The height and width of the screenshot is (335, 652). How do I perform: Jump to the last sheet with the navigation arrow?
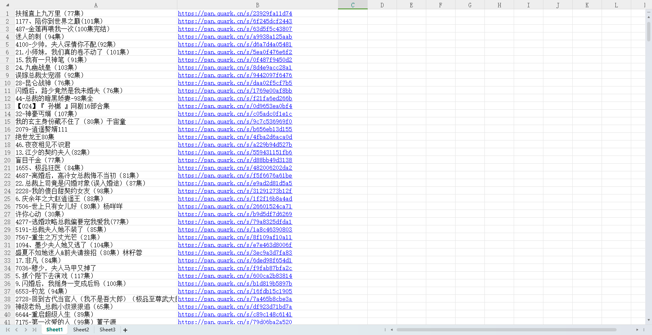click(x=35, y=330)
